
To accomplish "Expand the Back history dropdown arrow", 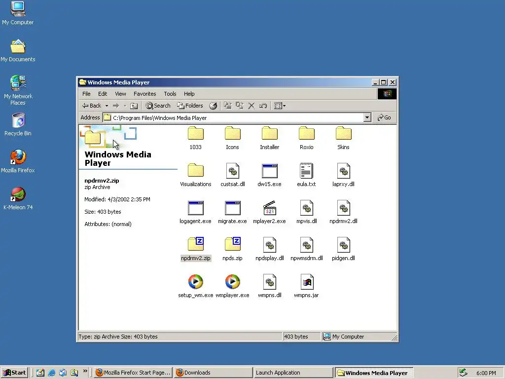I will pos(107,106).
